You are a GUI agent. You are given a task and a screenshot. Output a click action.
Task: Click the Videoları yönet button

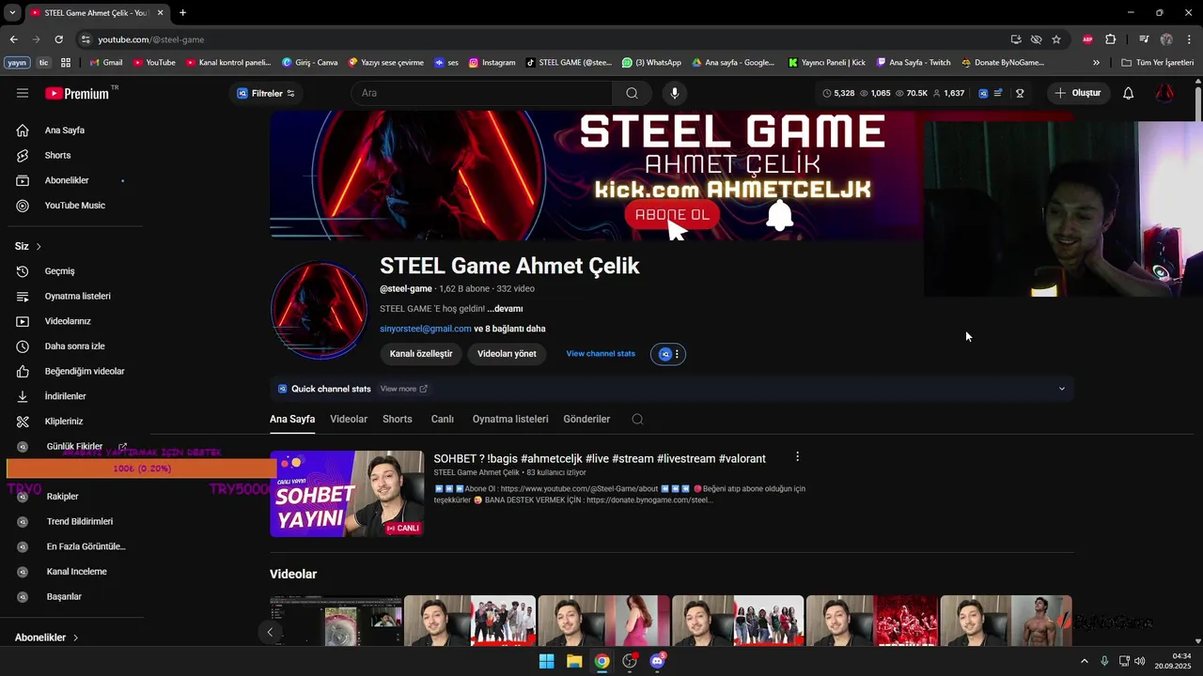[x=507, y=354]
